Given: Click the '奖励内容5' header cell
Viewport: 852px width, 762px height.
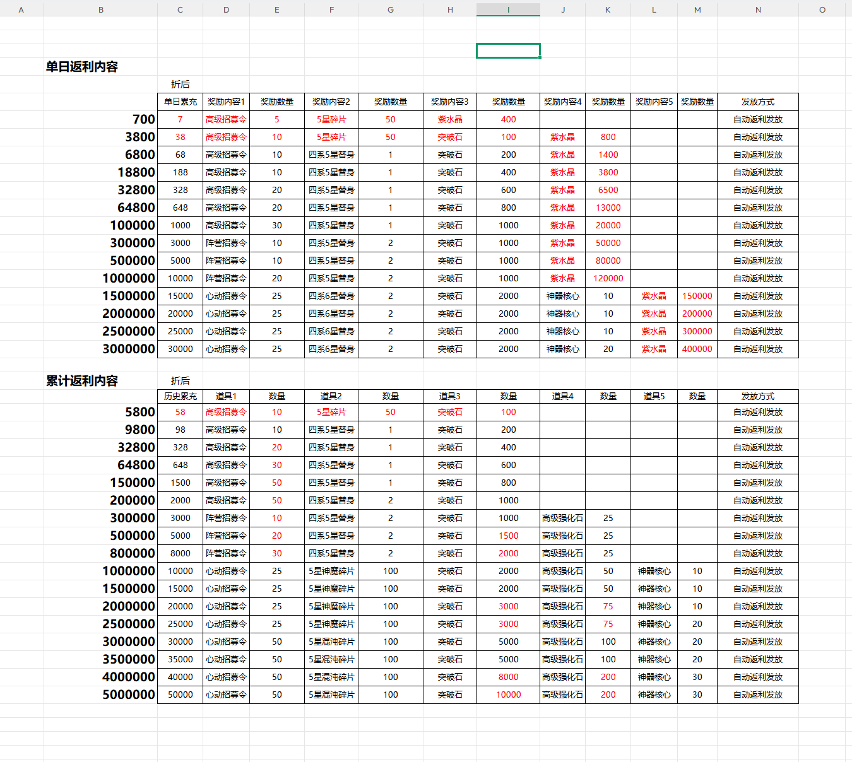Looking at the screenshot, I should pos(654,102).
